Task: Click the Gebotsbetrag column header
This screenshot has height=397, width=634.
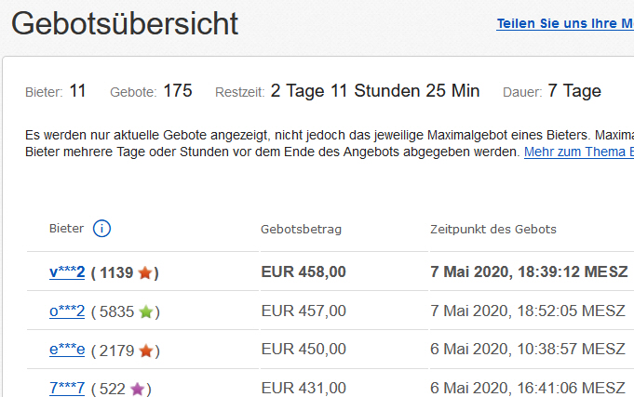Action: 303,229
